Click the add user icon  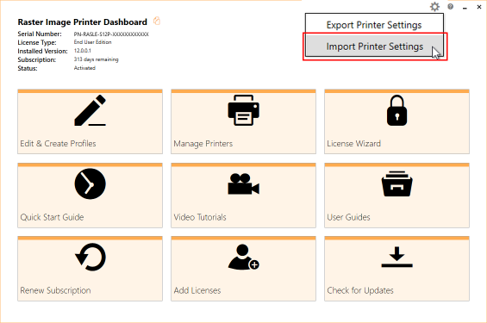tap(243, 258)
